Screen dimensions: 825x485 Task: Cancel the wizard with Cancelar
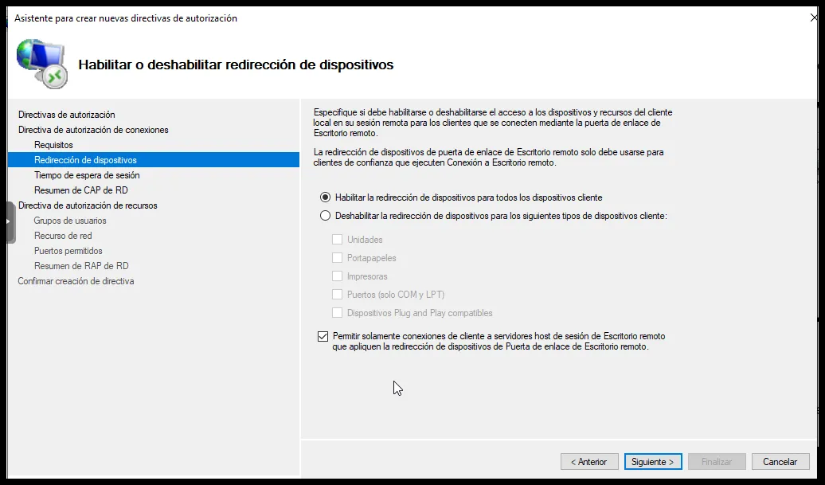(x=780, y=461)
